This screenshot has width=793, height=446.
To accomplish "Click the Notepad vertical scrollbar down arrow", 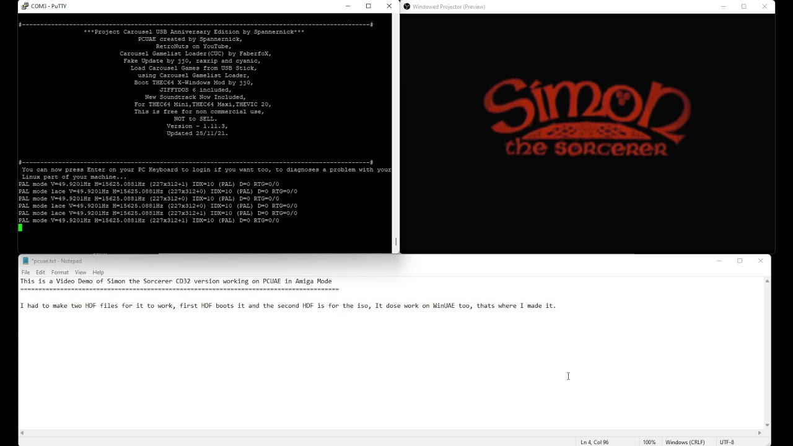I will 767,425.
